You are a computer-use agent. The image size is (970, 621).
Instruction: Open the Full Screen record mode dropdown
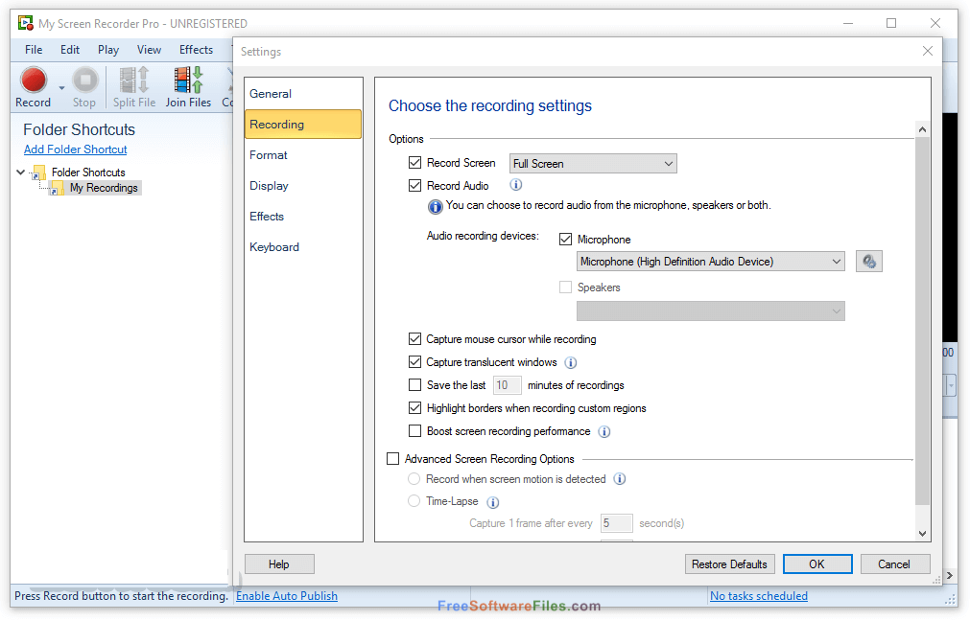[593, 164]
